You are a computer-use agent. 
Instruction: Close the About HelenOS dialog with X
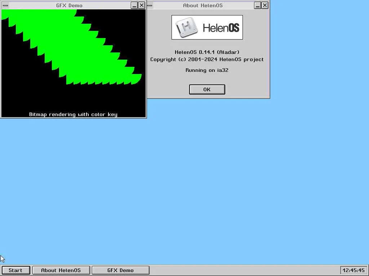tap(265, 5)
